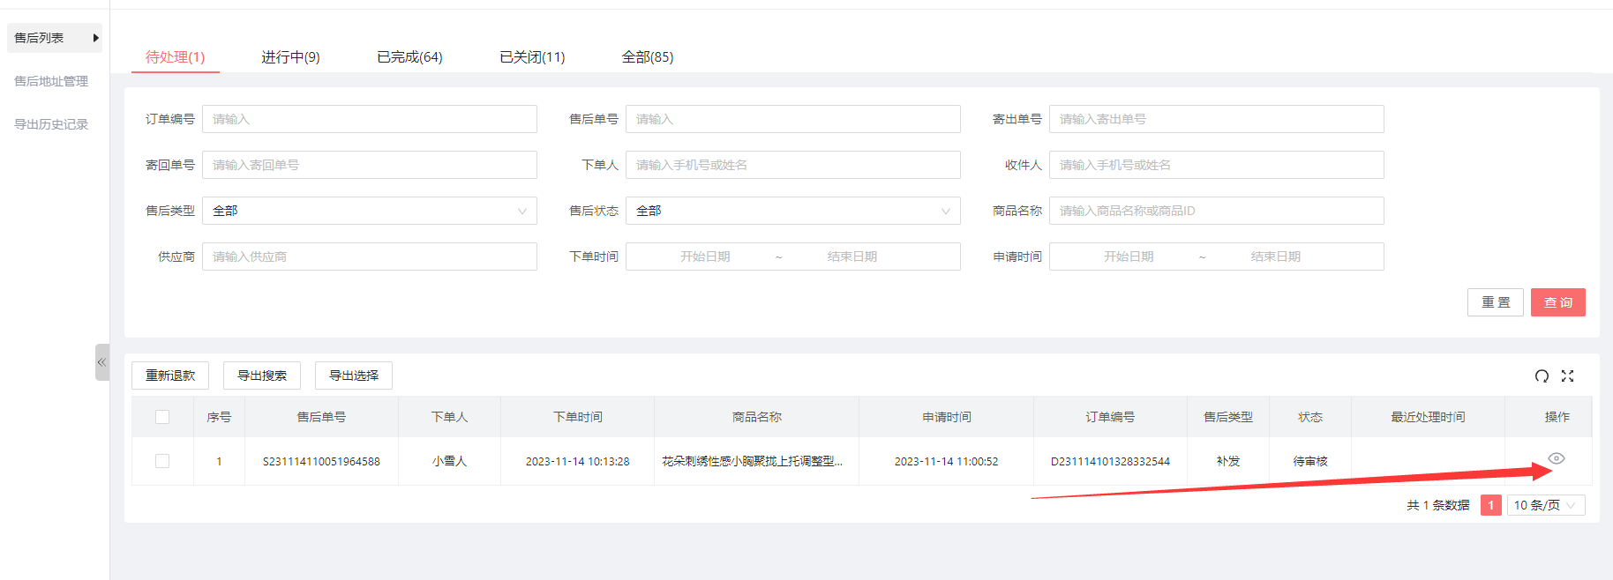Image resolution: width=1613 pixels, height=580 pixels.
Task: Collapse the sidebar with double-chevron handle
Action: coord(101,362)
